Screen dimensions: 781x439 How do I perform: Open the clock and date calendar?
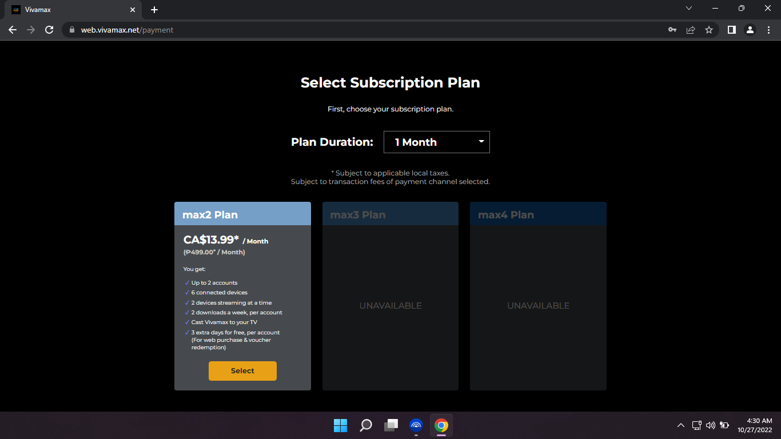click(x=755, y=425)
